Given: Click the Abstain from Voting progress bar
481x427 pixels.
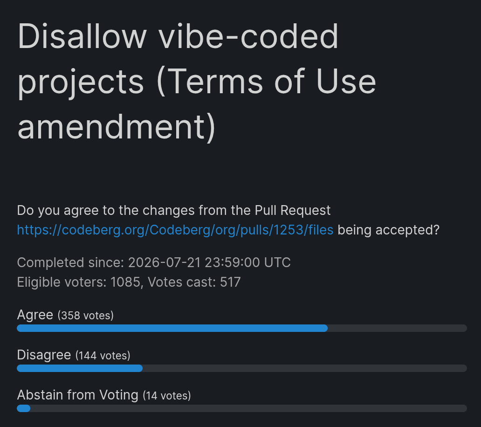Looking at the screenshot, I should [x=242, y=408].
